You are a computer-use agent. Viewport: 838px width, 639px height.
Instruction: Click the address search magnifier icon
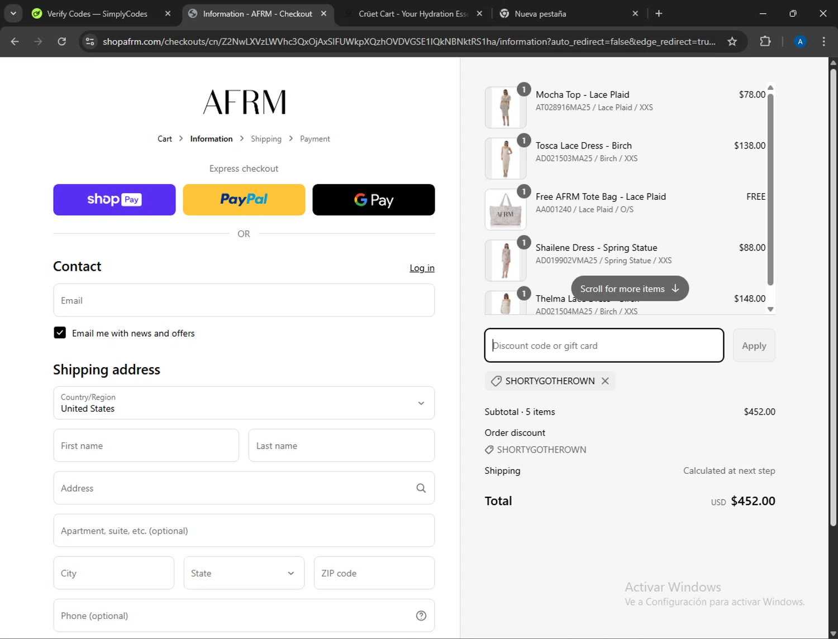[421, 488]
